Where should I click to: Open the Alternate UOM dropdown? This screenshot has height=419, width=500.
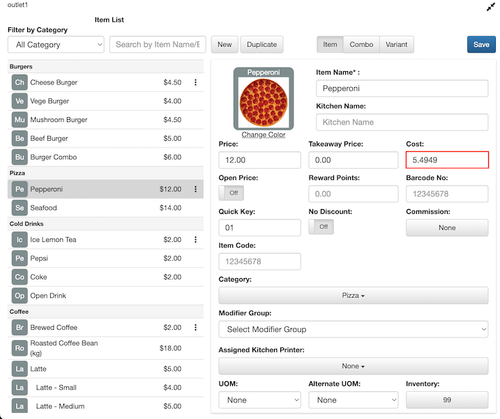click(354, 400)
